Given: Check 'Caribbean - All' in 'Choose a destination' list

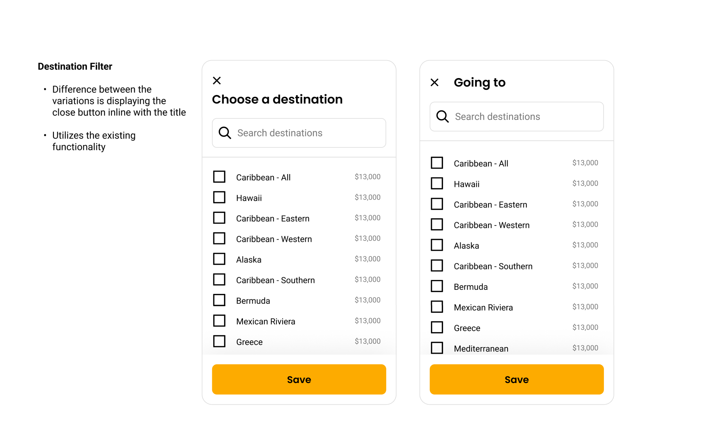Looking at the screenshot, I should pyautogui.click(x=219, y=177).
